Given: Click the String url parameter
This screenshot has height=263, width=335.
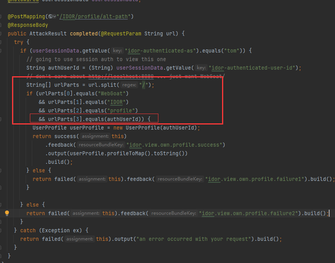Looking at the screenshot, I should (x=160, y=33).
